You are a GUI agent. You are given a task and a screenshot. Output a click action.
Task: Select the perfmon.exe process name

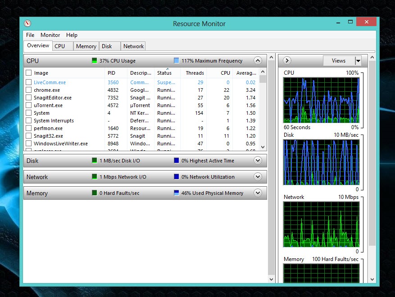(48, 128)
